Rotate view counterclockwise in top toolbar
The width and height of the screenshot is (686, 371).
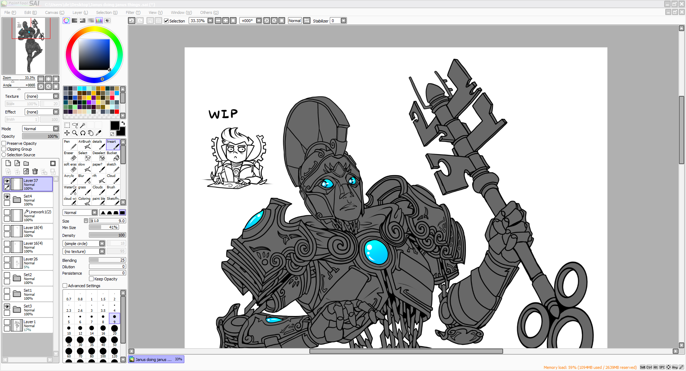[x=267, y=21]
